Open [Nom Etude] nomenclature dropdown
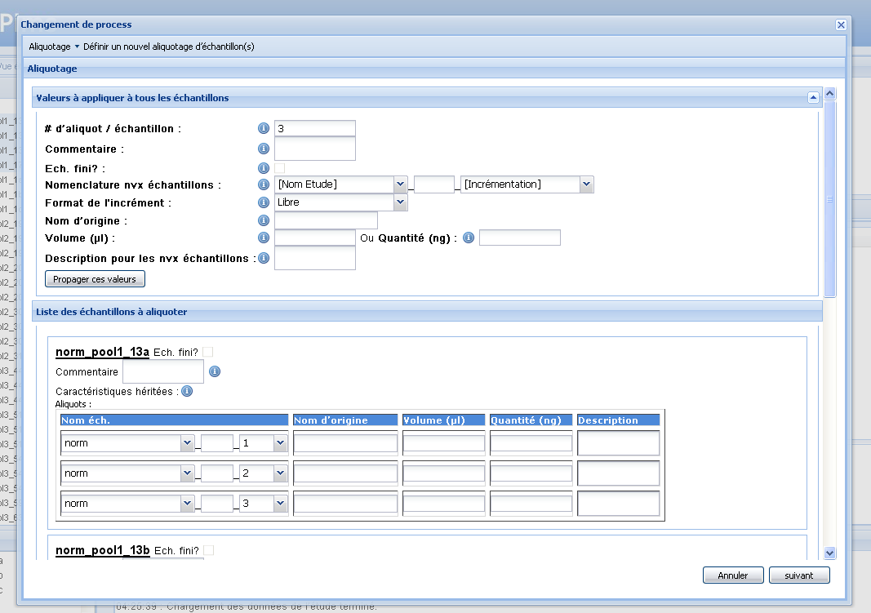The height and width of the screenshot is (613, 871). tap(400, 184)
